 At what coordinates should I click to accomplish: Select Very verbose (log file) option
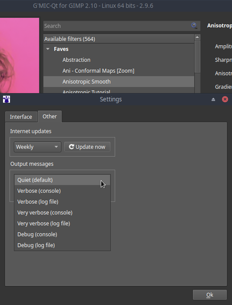62,224
